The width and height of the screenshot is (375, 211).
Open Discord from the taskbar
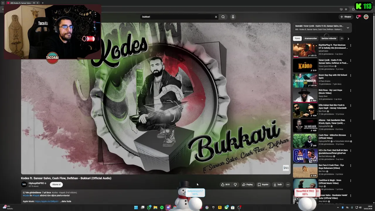168,207
